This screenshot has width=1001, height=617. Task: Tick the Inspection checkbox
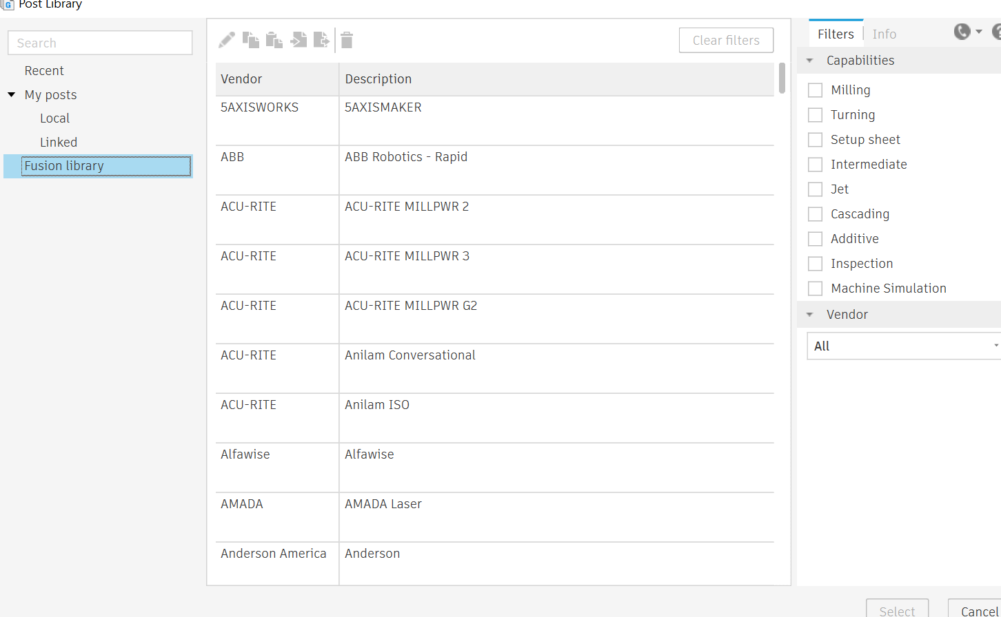pos(815,264)
